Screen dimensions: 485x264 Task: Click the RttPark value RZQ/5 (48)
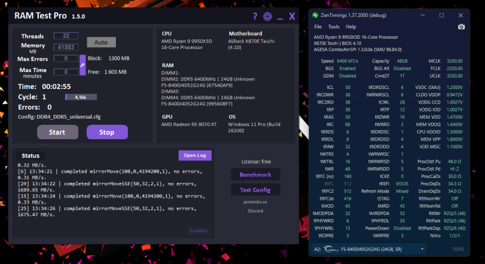pos(454,221)
